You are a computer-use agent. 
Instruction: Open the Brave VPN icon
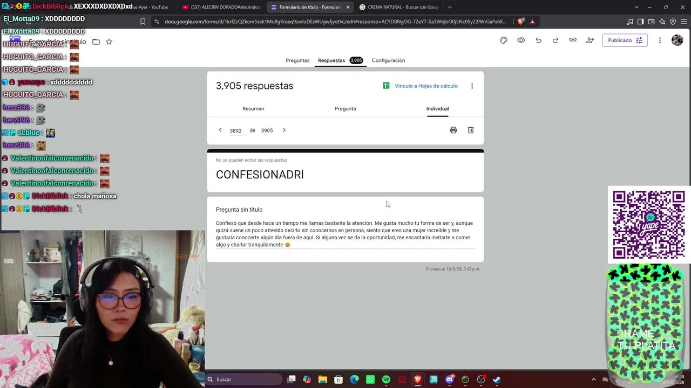(x=673, y=22)
